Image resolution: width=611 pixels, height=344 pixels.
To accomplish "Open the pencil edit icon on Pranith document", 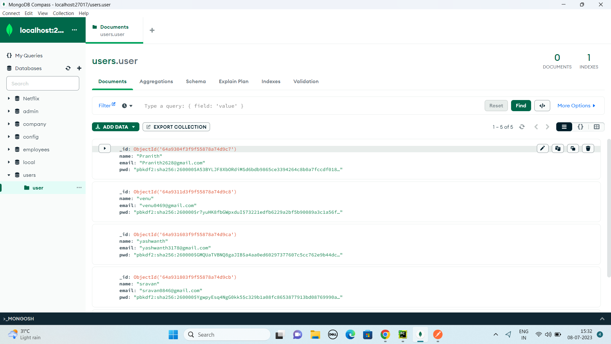I will (543, 148).
